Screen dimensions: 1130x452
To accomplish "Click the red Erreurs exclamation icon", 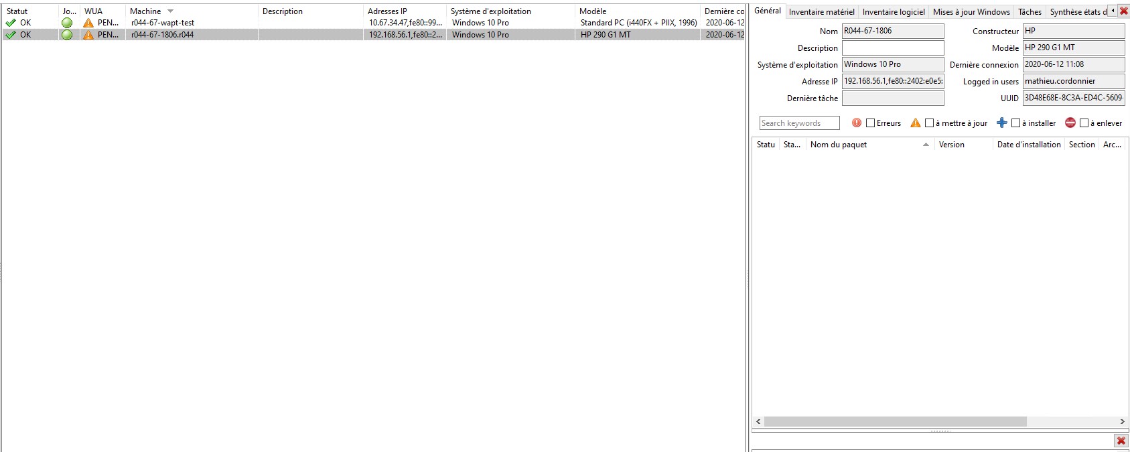I will click(x=857, y=123).
